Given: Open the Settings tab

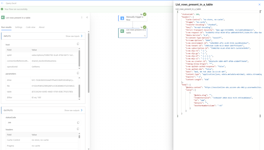Looking at the screenshot, I should [x=19, y=27].
